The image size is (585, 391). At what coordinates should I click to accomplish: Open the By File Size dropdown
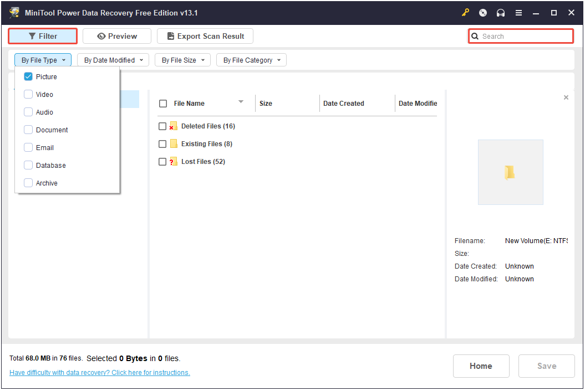[183, 60]
